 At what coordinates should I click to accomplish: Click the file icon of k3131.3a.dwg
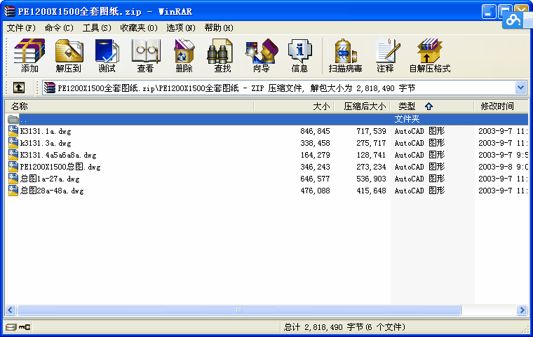click(x=13, y=143)
